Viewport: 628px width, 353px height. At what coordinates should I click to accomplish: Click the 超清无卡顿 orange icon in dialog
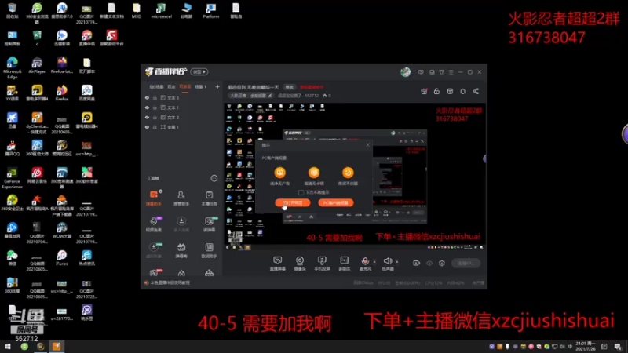pos(313,173)
